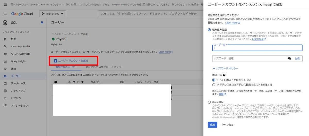The image size is (309, 136).
Task: Click the 追加 button
Action: click(212, 125)
